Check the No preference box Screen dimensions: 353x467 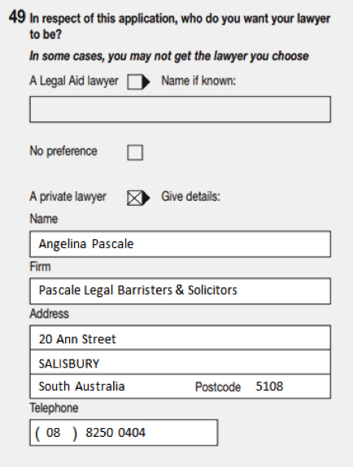point(135,152)
